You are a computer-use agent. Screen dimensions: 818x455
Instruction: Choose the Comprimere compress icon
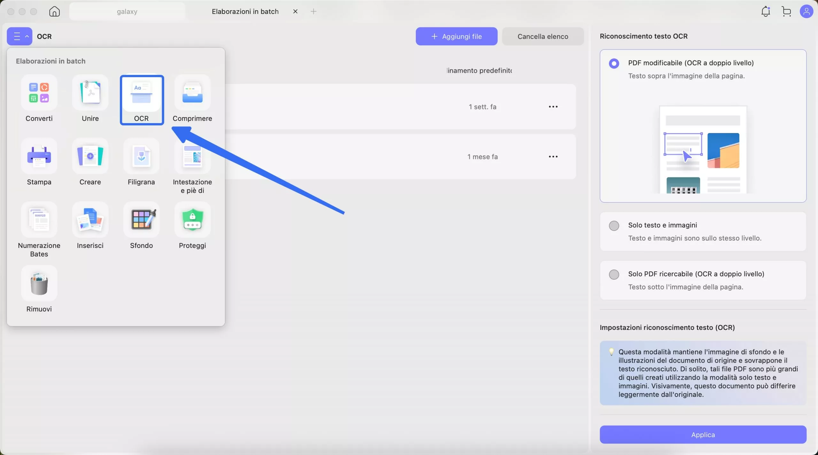tap(192, 93)
